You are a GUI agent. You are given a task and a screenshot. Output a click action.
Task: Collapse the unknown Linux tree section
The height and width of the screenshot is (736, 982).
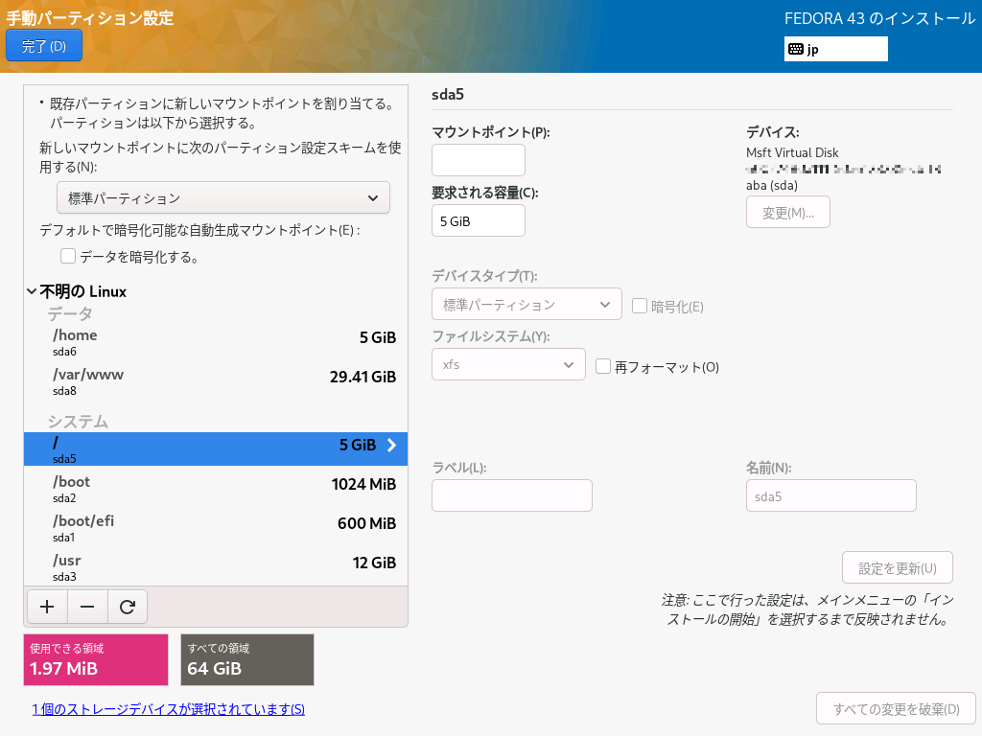pos(33,291)
